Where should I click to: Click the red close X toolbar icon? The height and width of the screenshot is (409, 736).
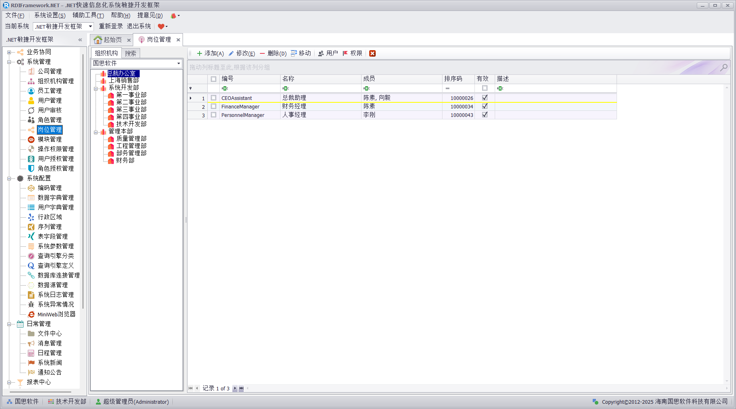click(x=372, y=53)
